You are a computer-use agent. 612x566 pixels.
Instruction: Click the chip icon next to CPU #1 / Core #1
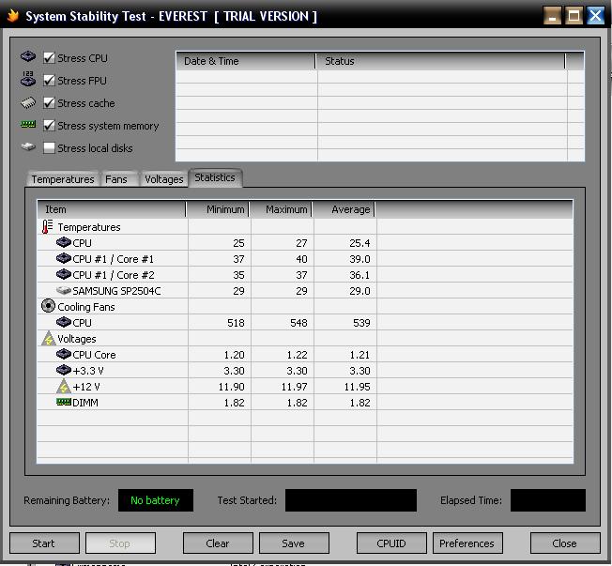[63, 258]
